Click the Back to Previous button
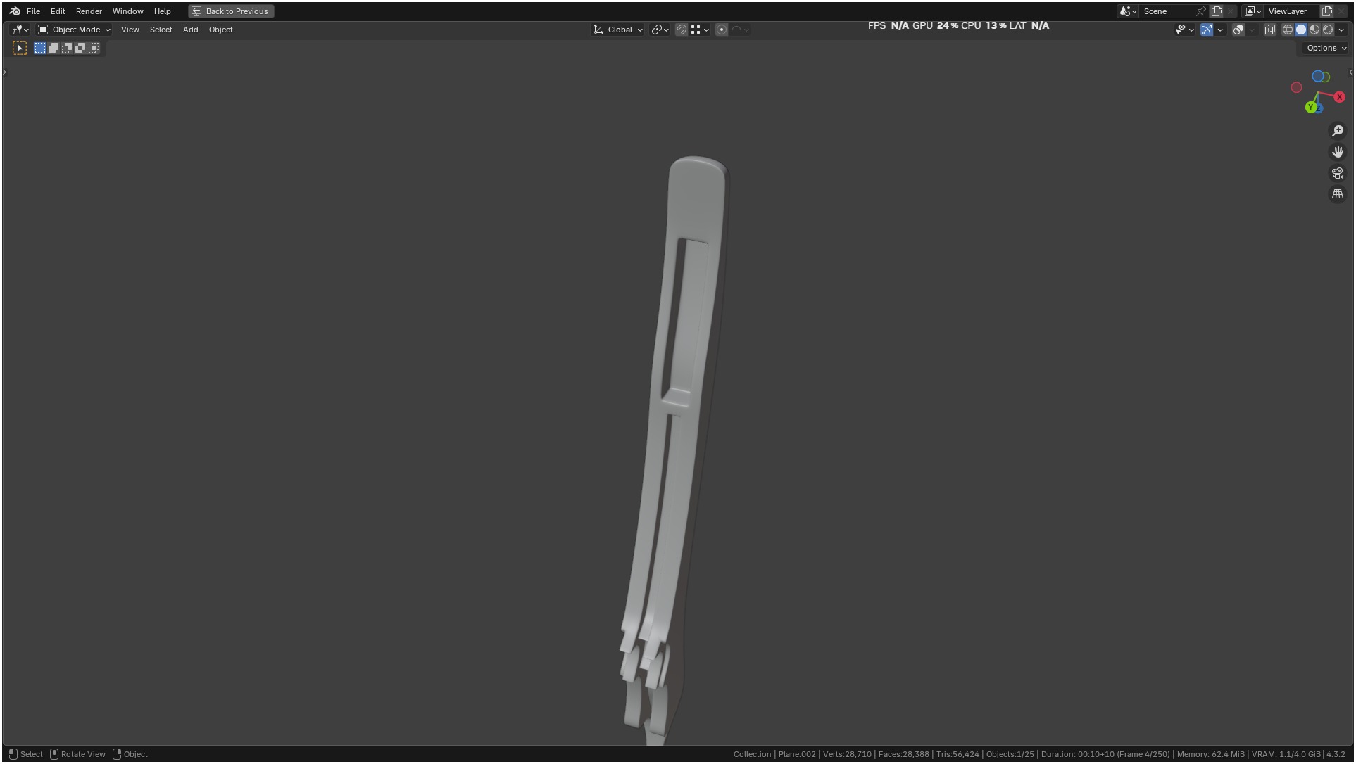 pos(231,11)
